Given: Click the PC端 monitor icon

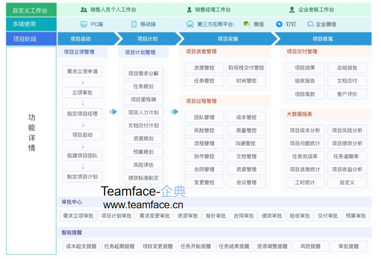Looking at the screenshot, I should pyautogui.click(x=84, y=24).
